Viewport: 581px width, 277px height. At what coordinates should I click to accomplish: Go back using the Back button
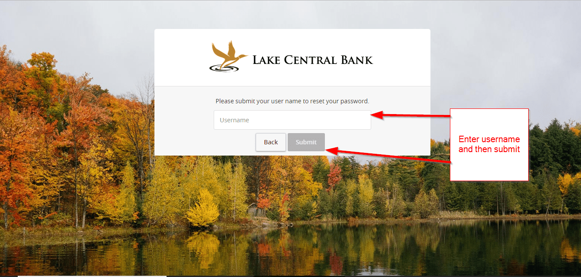[x=271, y=142]
